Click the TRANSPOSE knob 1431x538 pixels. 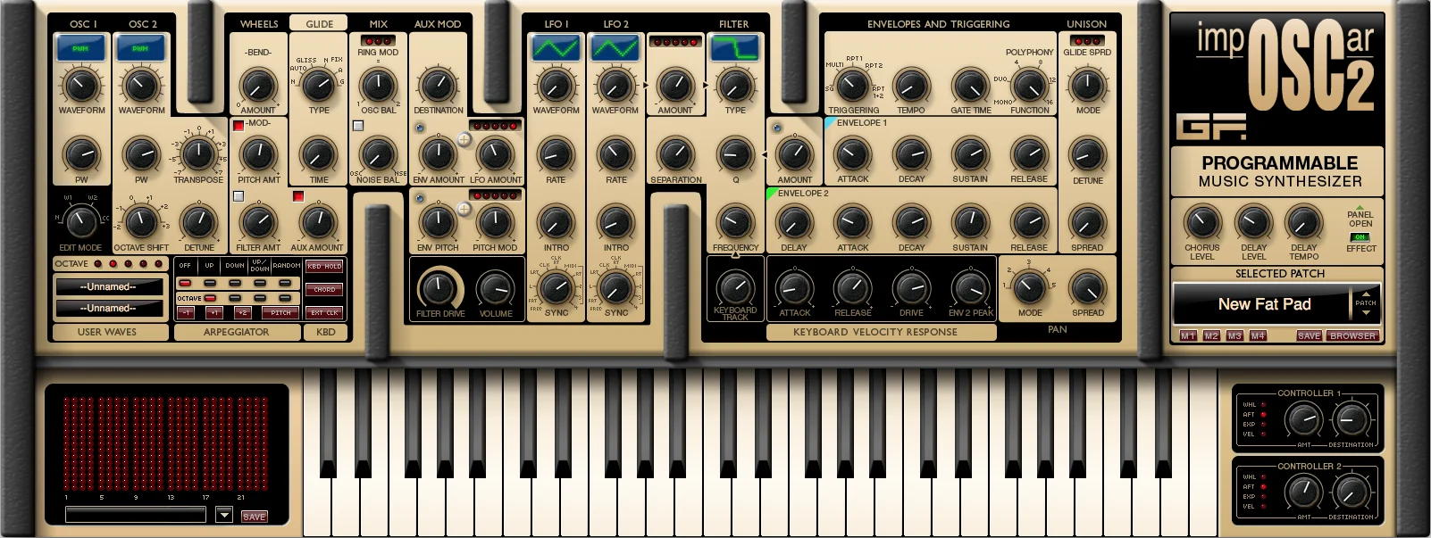tap(198, 154)
